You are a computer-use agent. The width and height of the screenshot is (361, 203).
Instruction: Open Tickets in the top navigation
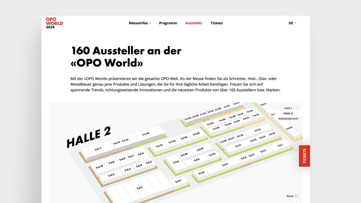pos(217,23)
